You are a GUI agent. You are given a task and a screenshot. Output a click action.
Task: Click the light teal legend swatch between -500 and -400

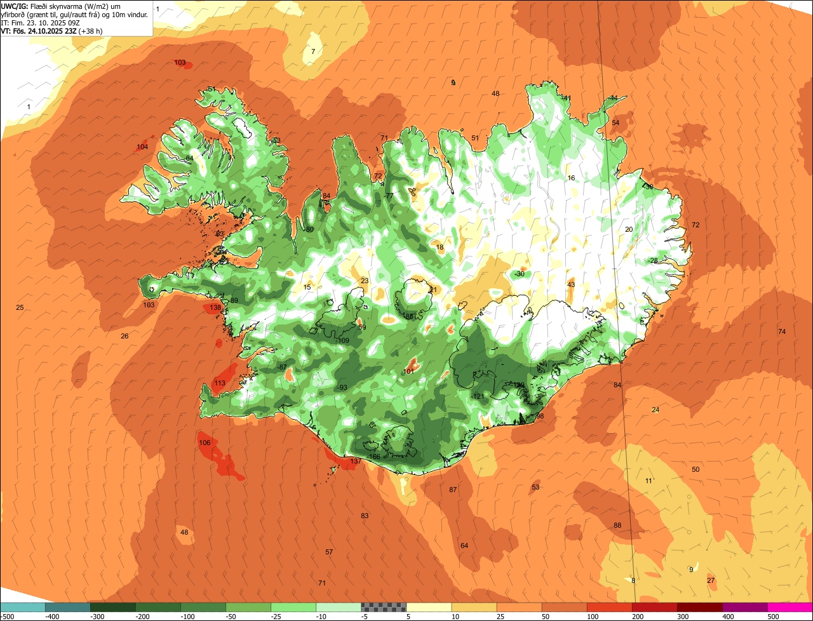(x=22, y=607)
